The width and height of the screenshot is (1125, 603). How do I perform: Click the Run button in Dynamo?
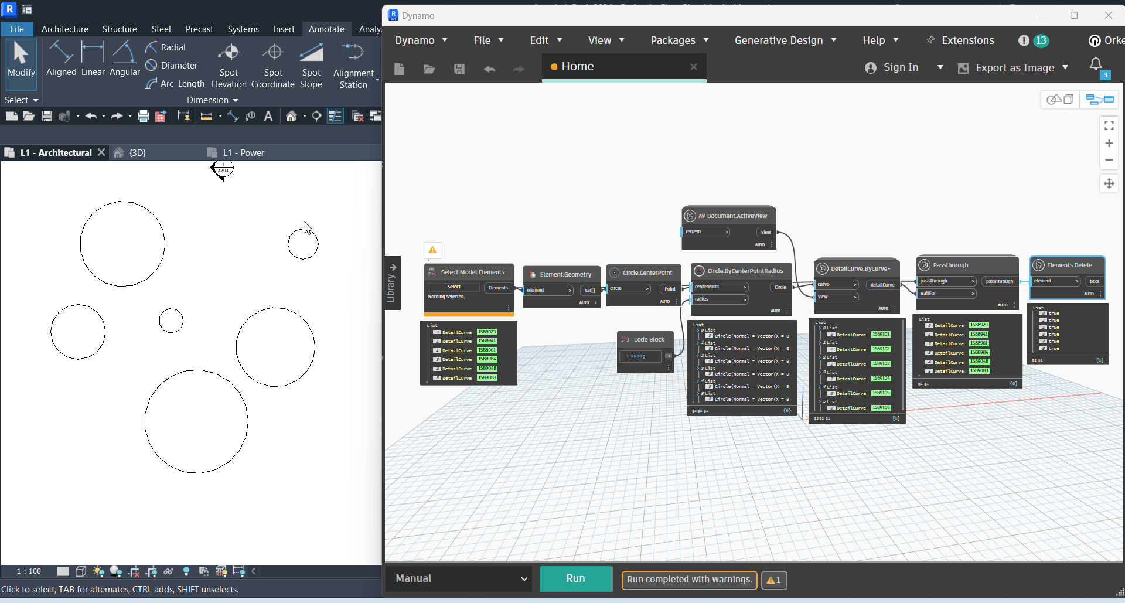(575, 578)
